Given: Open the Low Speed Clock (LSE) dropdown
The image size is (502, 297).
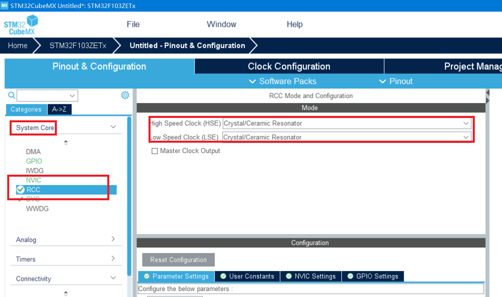Looking at the screenshot, I should pos(347,137).
